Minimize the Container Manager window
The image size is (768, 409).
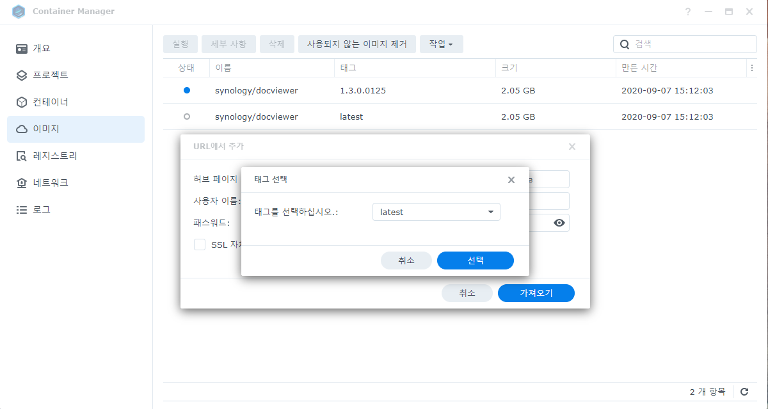coord(708,12)
